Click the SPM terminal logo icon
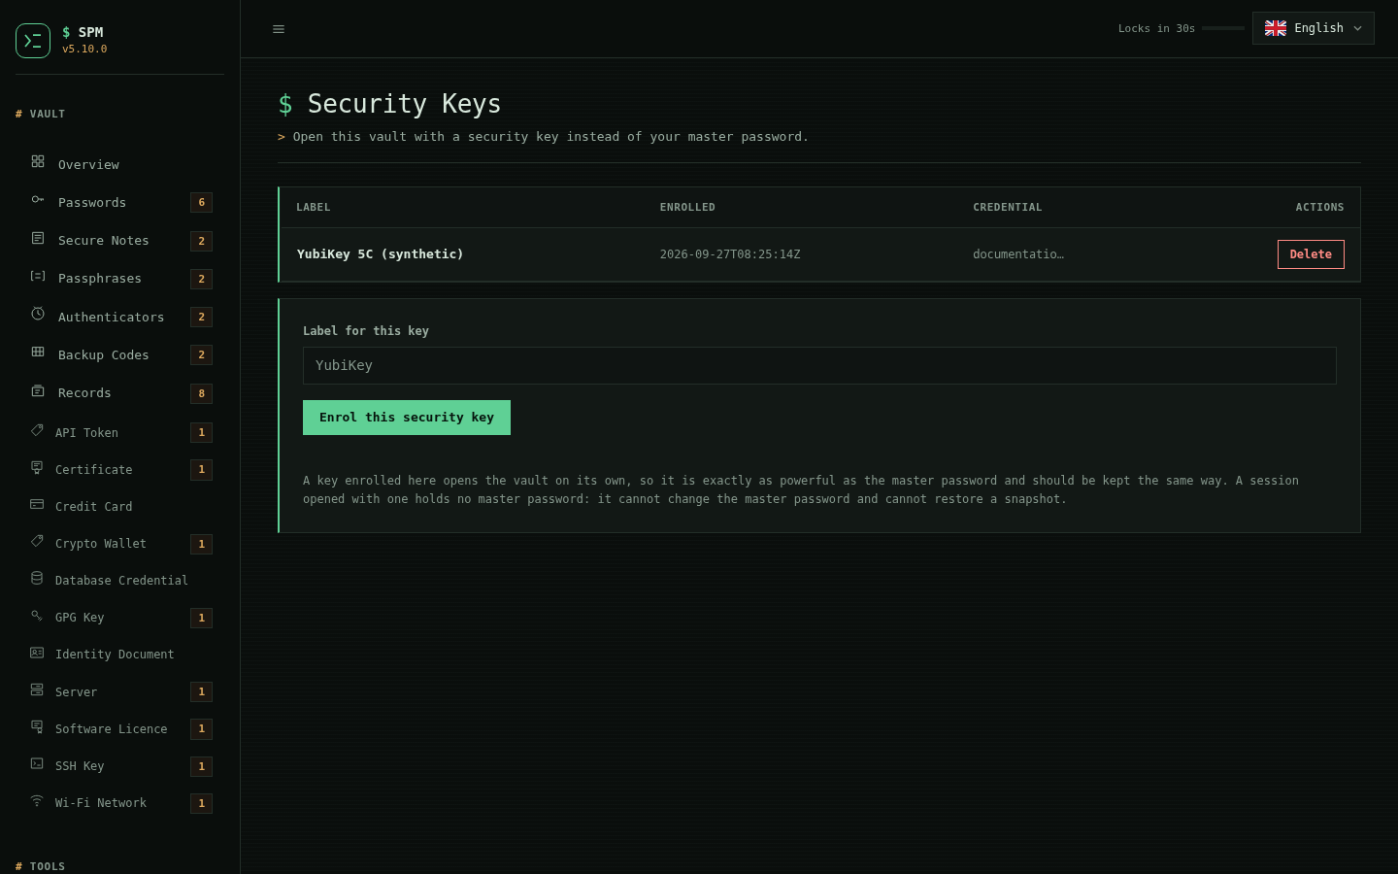This screenshot has width=1398, height=874. pos(33,41)
